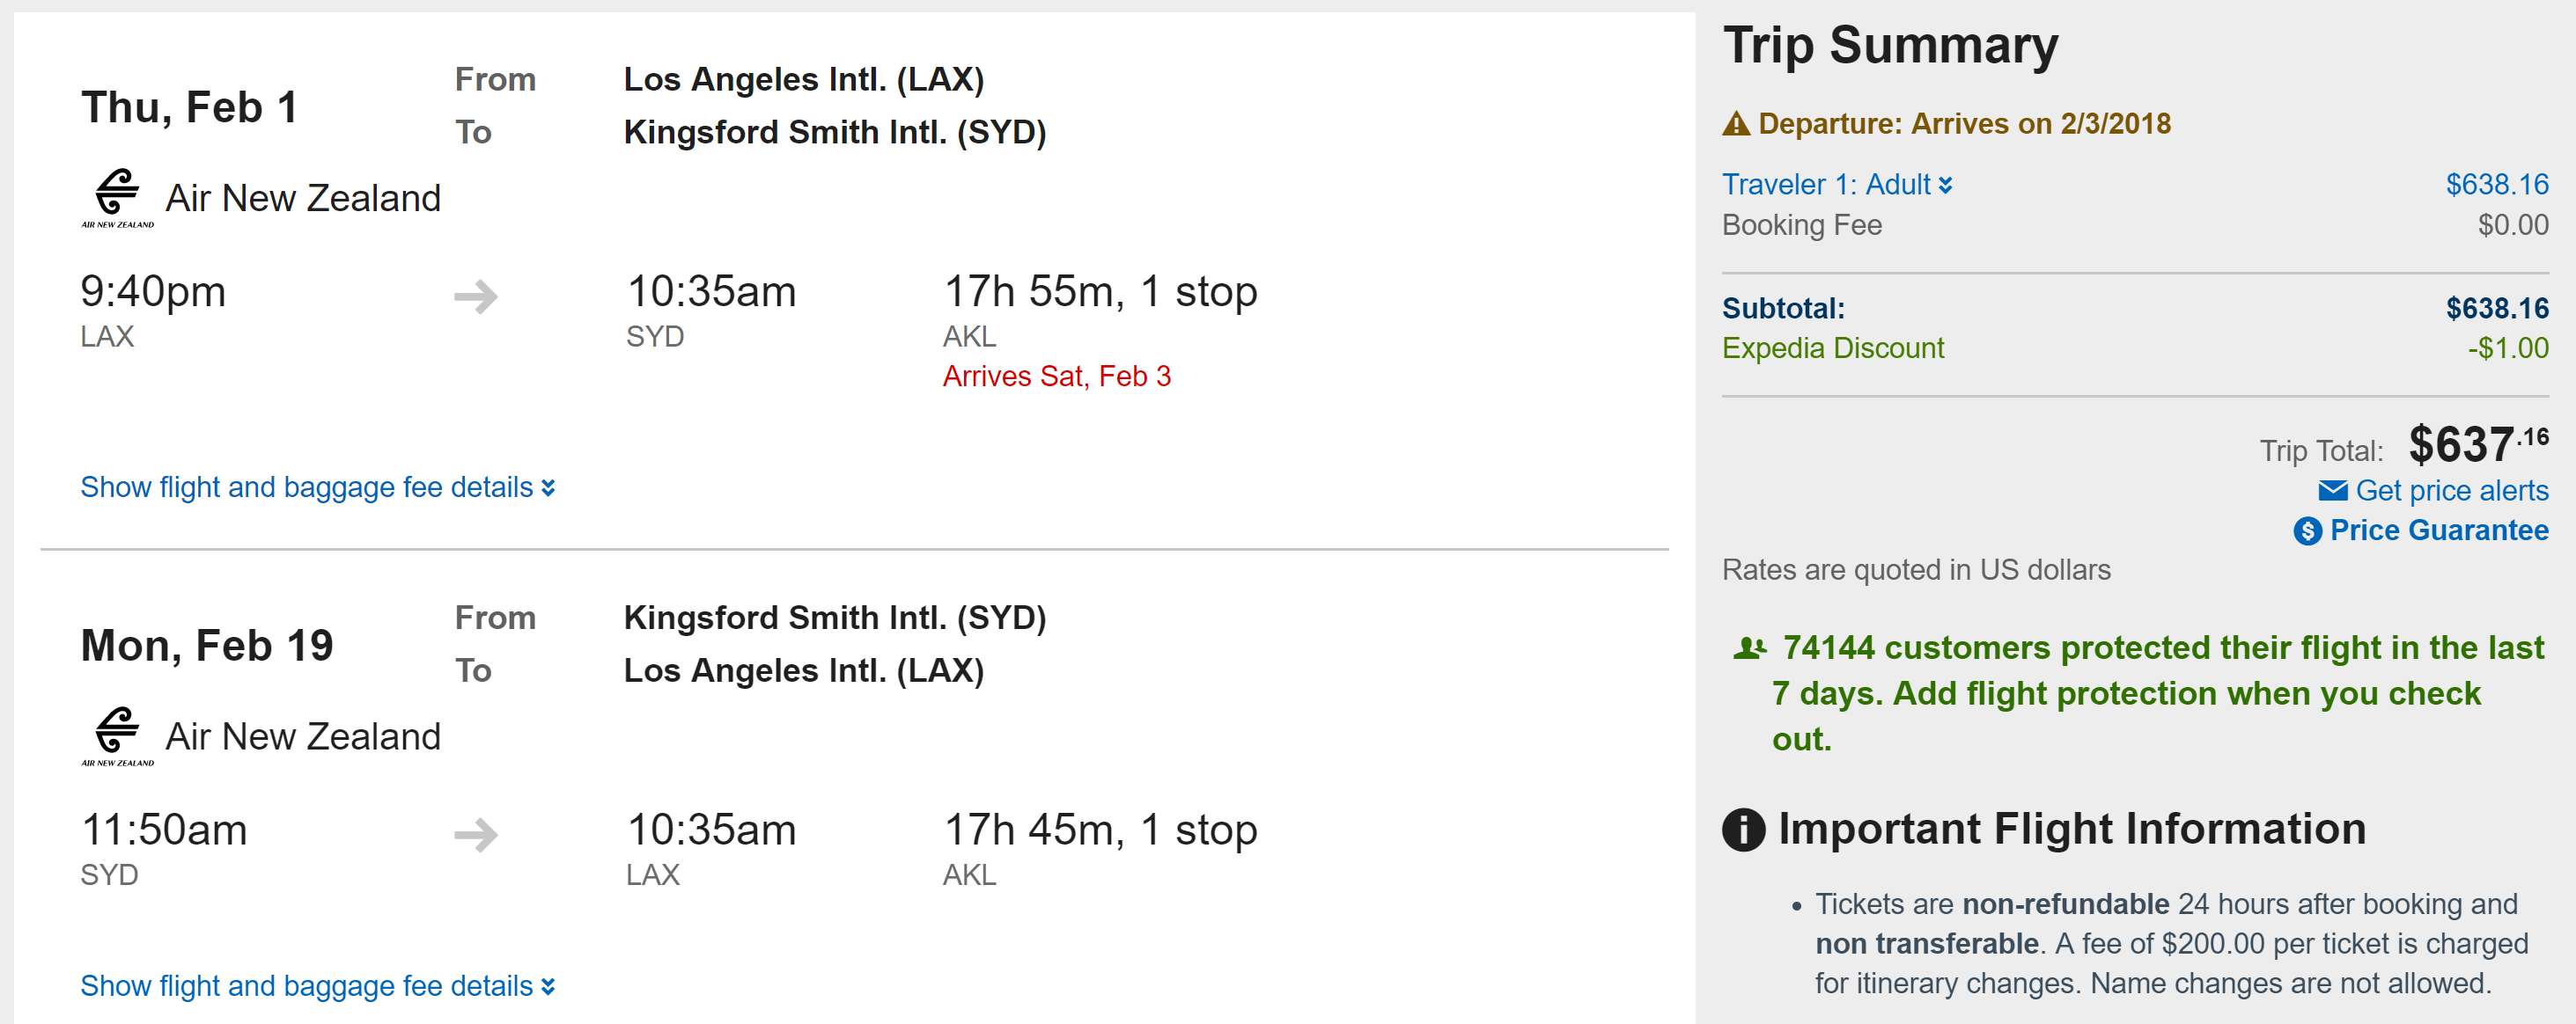Click the Air New Zealand logo on Feb 19 flight
Viewport: 2576px width, 1024px height.
[117, 735]
